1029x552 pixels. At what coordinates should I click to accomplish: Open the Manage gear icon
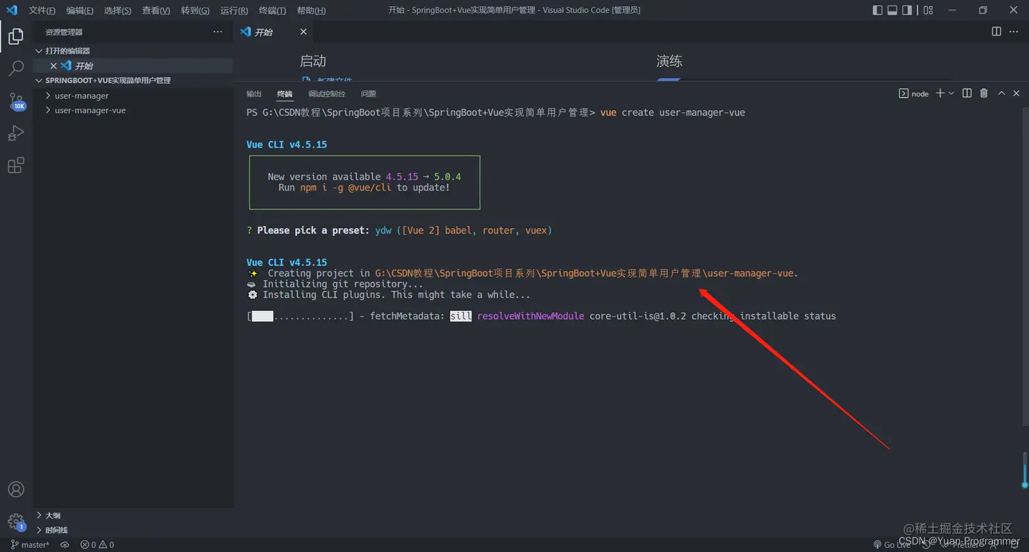tap(16, 522)
